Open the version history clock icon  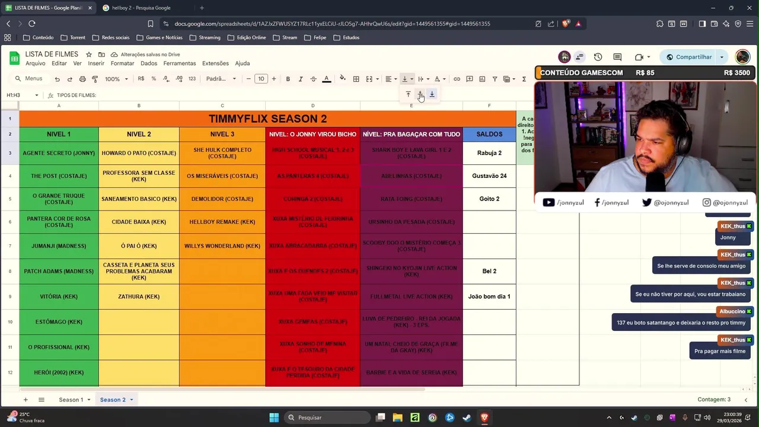click(x=598, y=57)
